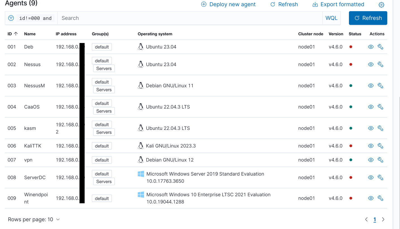This screenshot has height=229, width=400.
Task: Click agent ID 005
Action: (x=12, y=128)
